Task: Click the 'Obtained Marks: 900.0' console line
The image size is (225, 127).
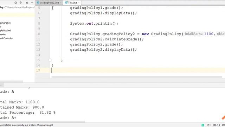Action: point(22,107)
